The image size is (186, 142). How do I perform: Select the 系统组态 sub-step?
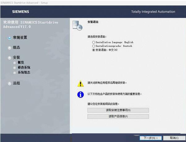24,73
